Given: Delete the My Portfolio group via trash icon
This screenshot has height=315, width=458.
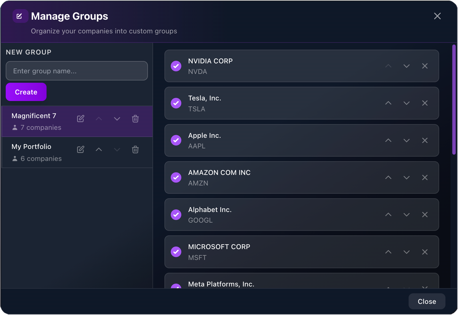Looking at the screenshot, I should tap(135, 149).
